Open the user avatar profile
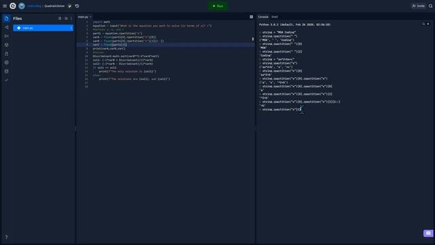Screen dimensions: 435x245 click(22, 6)
